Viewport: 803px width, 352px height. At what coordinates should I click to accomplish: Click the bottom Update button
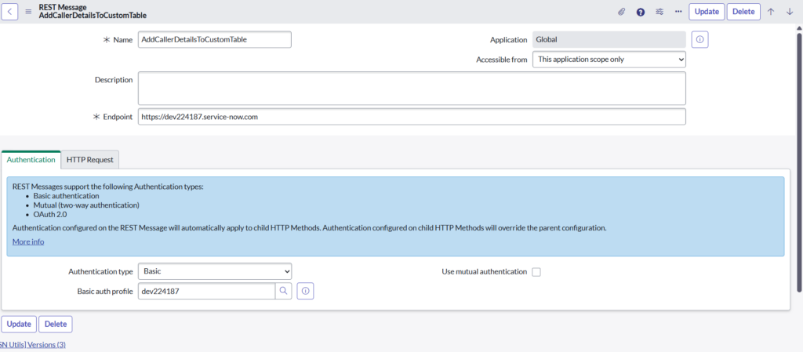20,324
